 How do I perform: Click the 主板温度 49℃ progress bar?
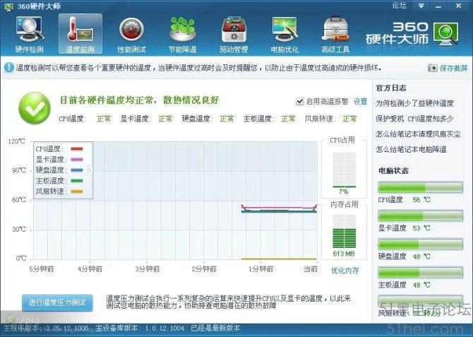pyautogui.click(x=420, y=273)
